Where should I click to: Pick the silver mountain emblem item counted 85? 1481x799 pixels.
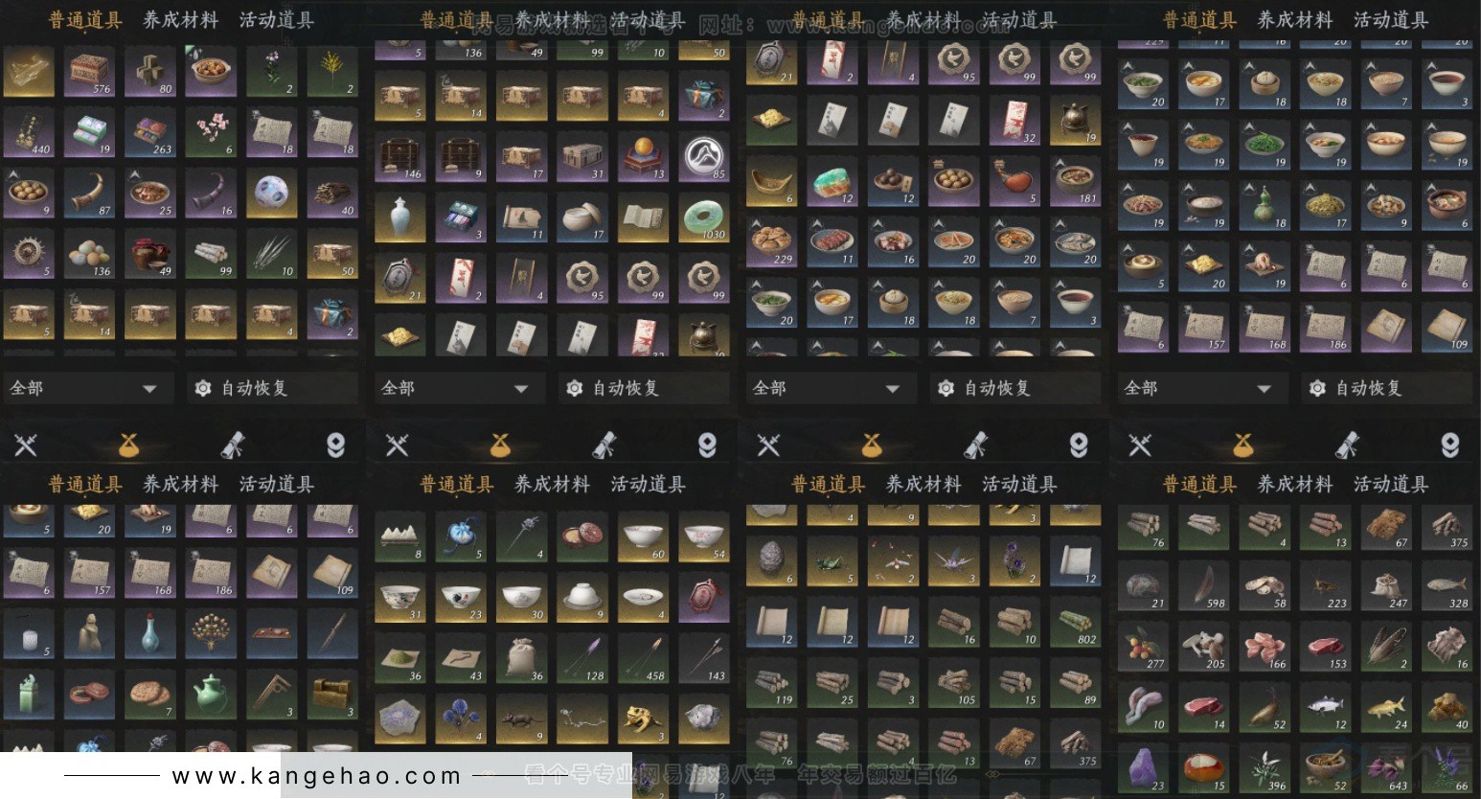click(x=704, y=157)
